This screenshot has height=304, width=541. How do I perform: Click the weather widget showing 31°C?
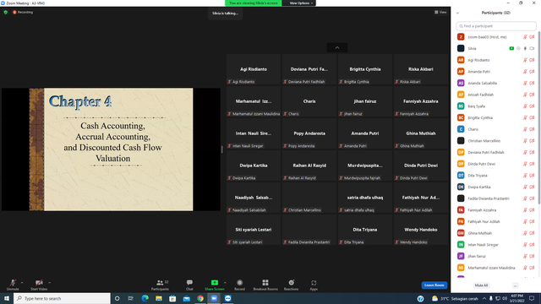[x=455, y=298]
